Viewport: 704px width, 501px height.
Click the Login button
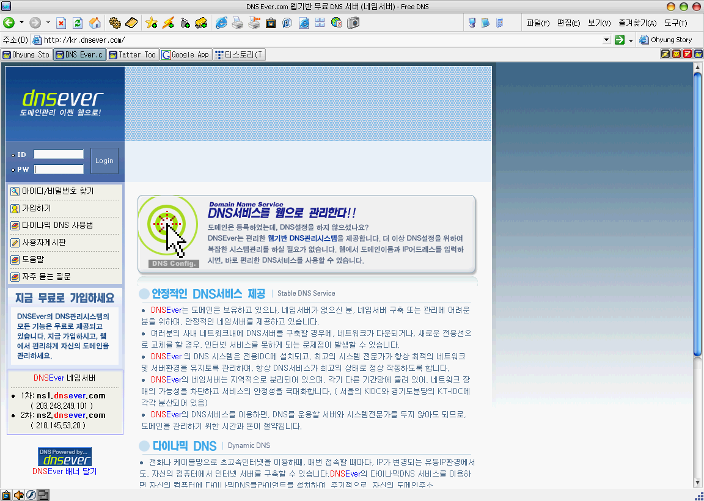coord(104,161)
